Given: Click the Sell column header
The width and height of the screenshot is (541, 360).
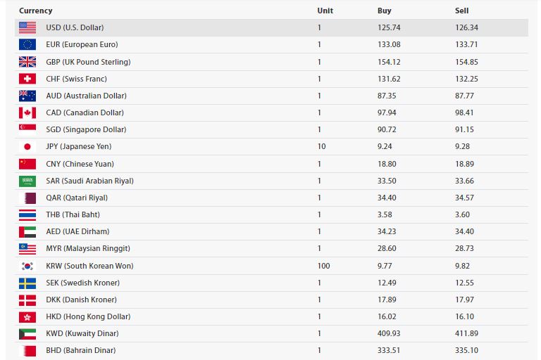Looking at the screenshot, I should point(462,11).
